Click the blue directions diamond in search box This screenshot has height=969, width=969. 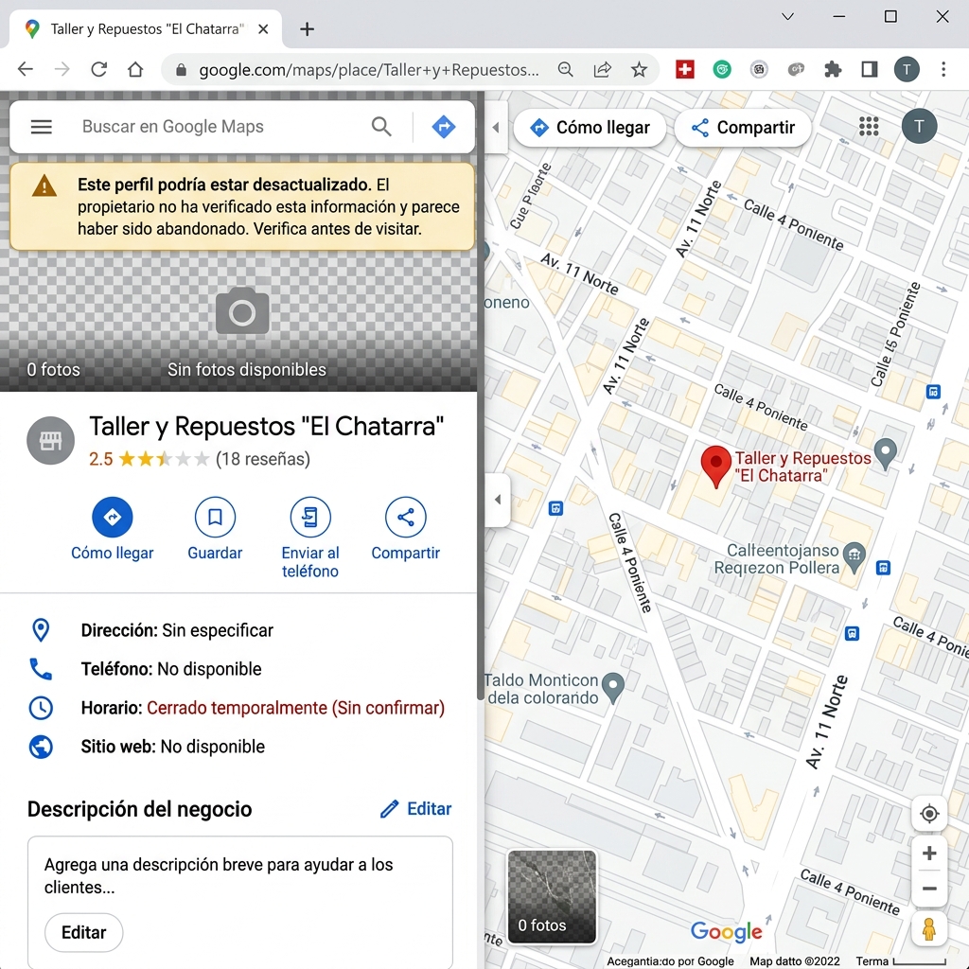[443, 127]
